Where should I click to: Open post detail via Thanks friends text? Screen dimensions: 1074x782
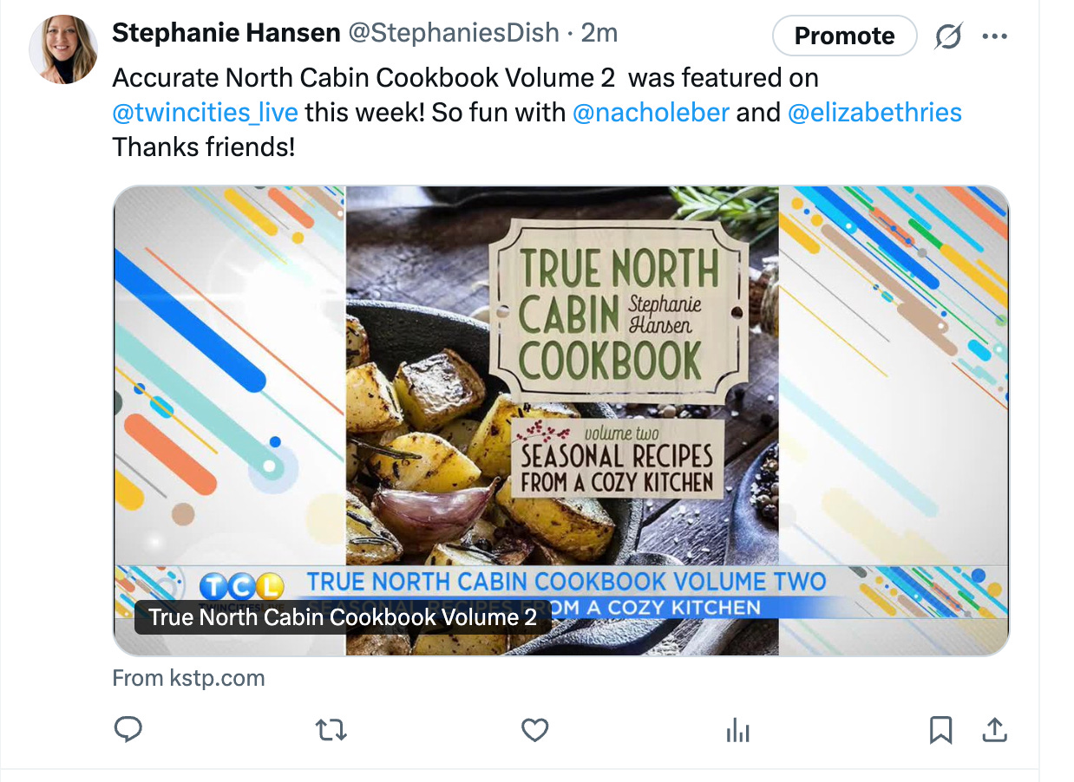pos(204,147)
